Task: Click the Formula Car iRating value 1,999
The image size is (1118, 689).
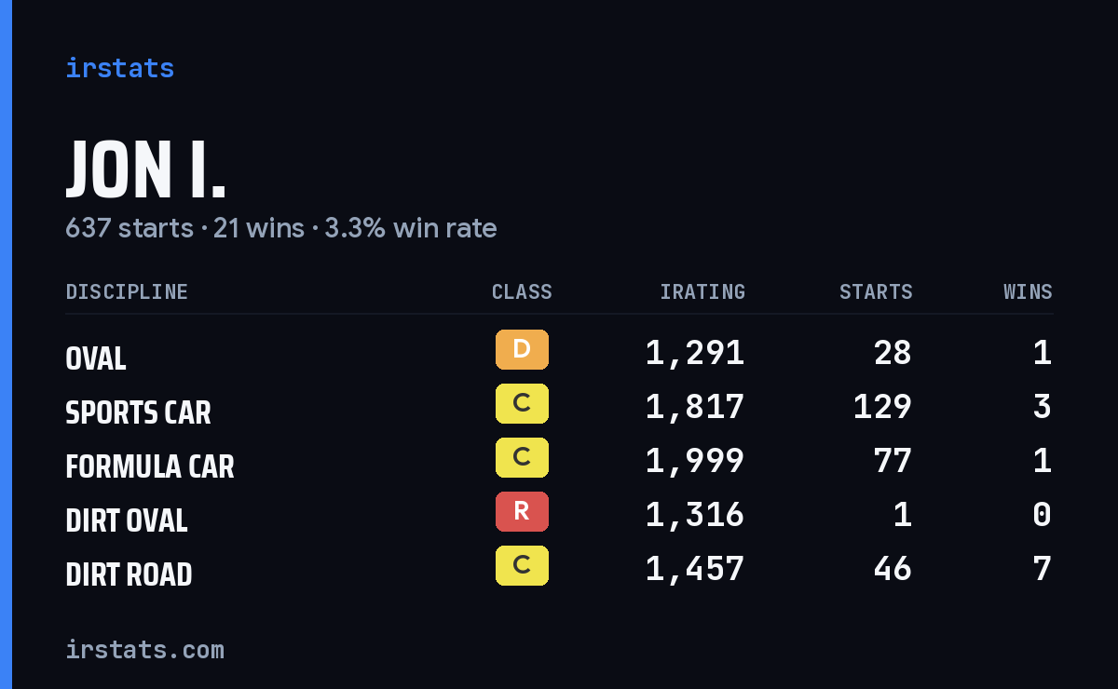Action: point(695,461)
